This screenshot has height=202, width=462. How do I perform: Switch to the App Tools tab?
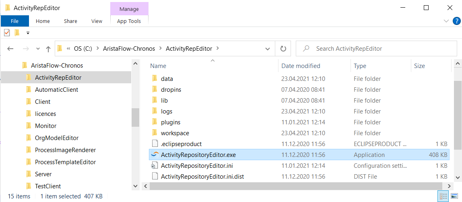pyautogui.click(x=129, y=21)
